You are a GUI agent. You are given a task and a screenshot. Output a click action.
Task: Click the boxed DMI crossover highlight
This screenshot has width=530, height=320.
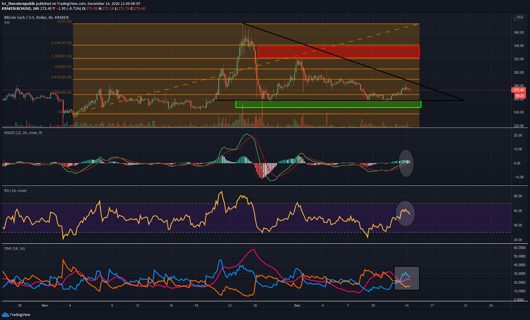click(x=407, y=278)
